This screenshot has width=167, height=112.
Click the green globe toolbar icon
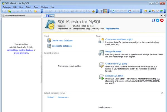[x=150, y=11]
